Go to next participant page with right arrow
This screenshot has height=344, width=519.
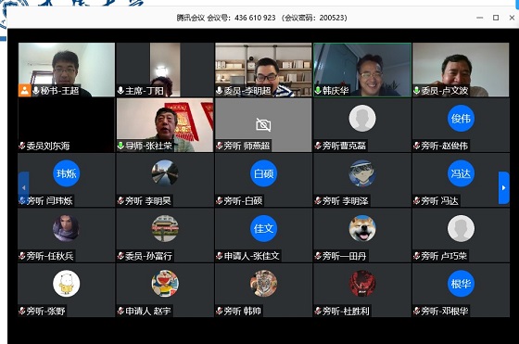tap(504, 187)
